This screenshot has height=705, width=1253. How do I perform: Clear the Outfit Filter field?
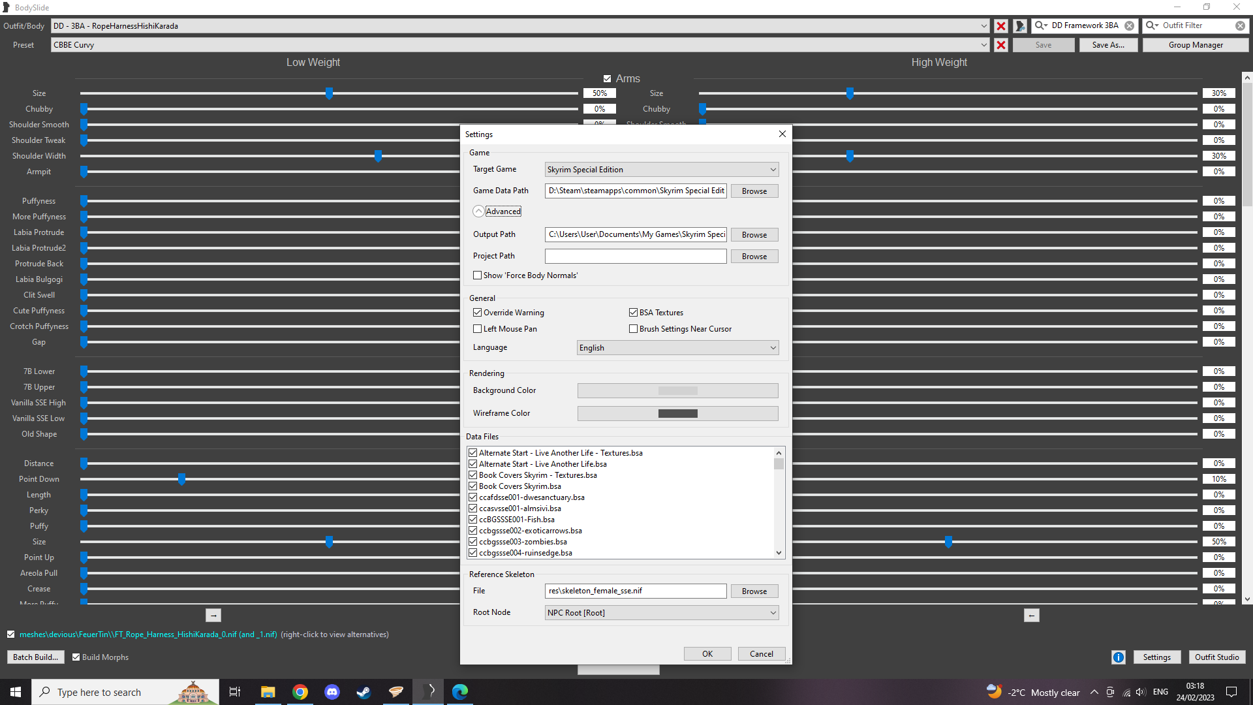click(1240, 26)
